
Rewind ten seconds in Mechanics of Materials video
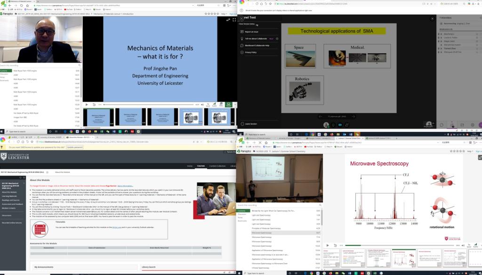tap(93, 105)
